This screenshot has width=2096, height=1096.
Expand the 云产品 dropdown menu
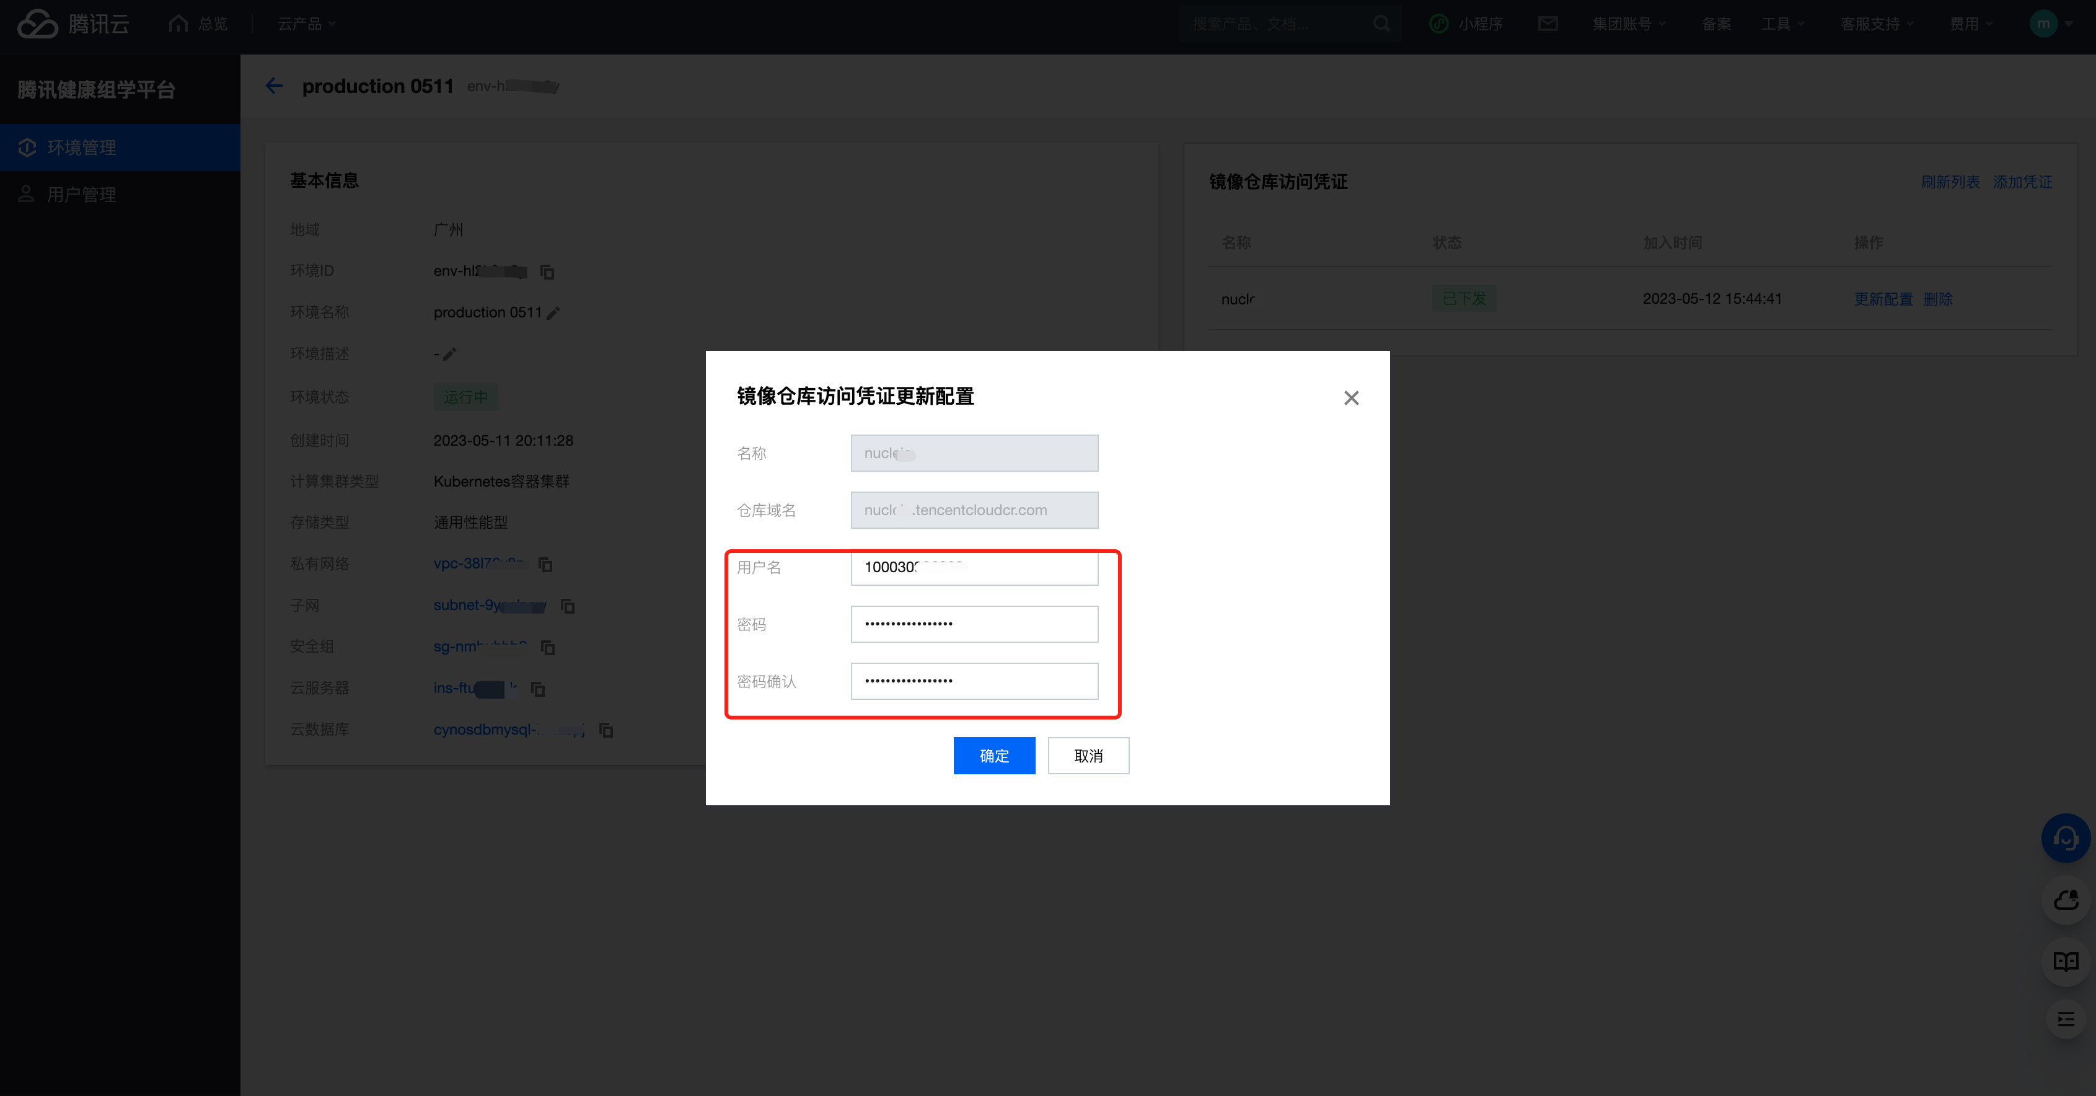[307, 24]
